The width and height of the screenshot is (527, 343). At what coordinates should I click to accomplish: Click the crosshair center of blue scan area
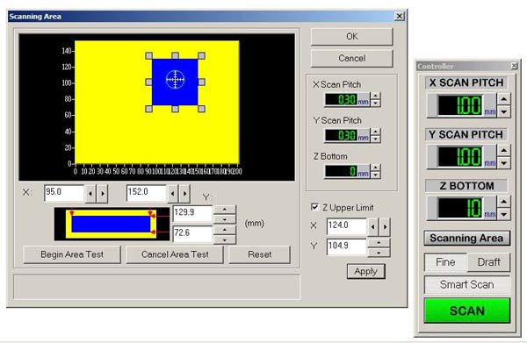(175, 80)
